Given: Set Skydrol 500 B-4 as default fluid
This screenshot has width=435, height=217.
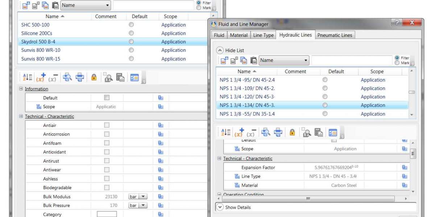Looking at the screenshot, I should 131,42.
